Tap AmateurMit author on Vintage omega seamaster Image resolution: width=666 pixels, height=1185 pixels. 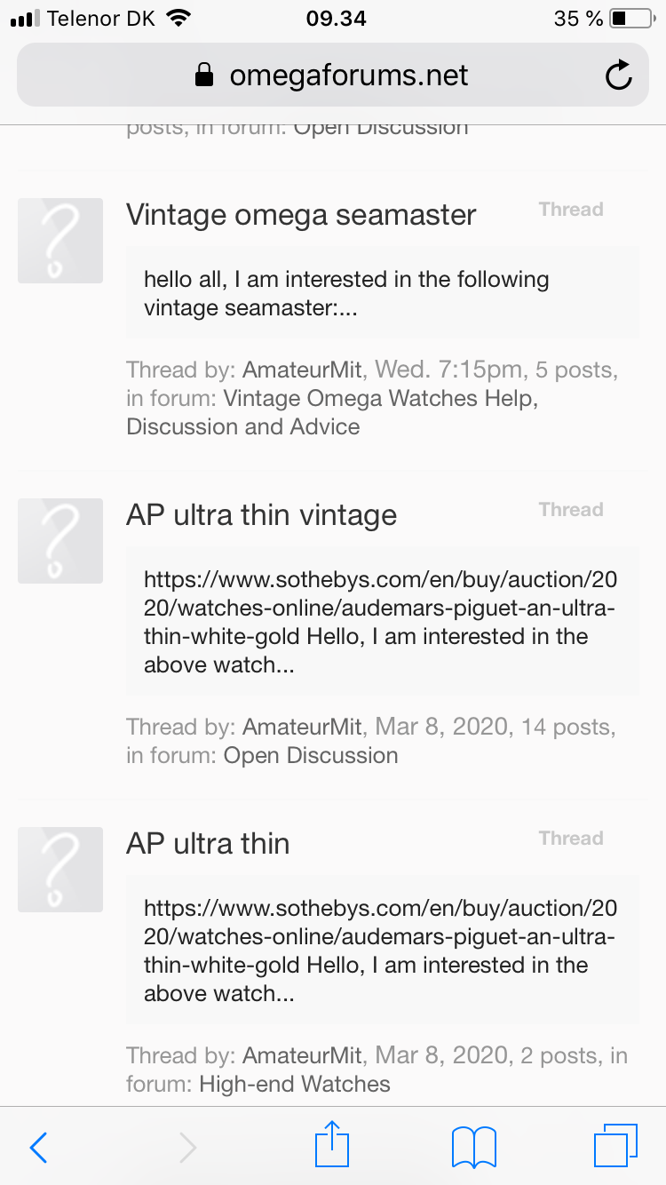pyautogui.click(x=303, y=369)
